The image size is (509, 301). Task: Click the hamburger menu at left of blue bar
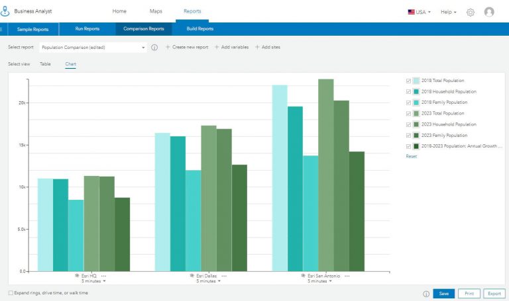click(x=1, y=29)
